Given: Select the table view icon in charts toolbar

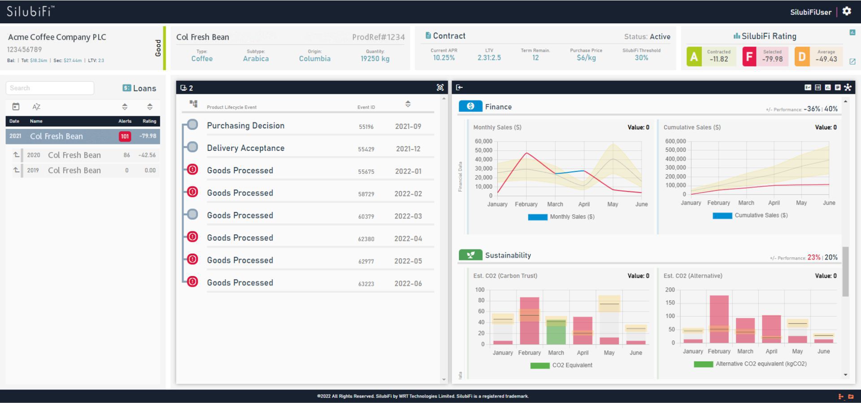Looking at the screenshot, I should click(818, 88).
